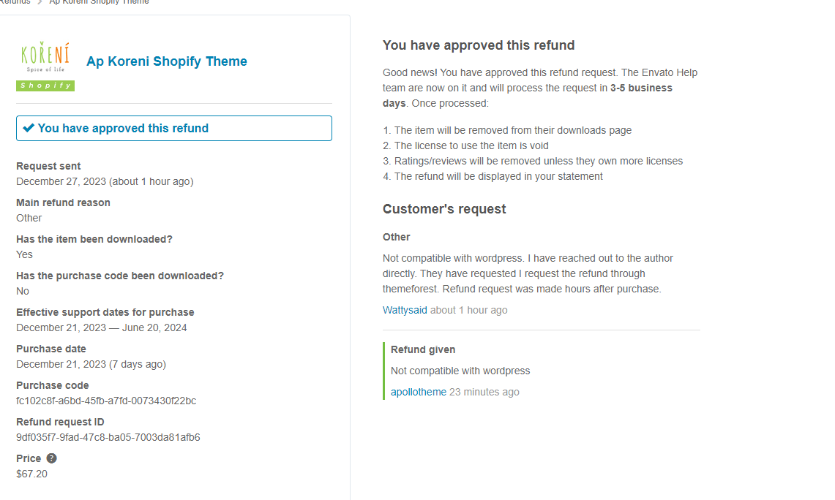Screen dimensions: 835x500
Task: Click the Request sent date text
Action: (x=105, y=181)
